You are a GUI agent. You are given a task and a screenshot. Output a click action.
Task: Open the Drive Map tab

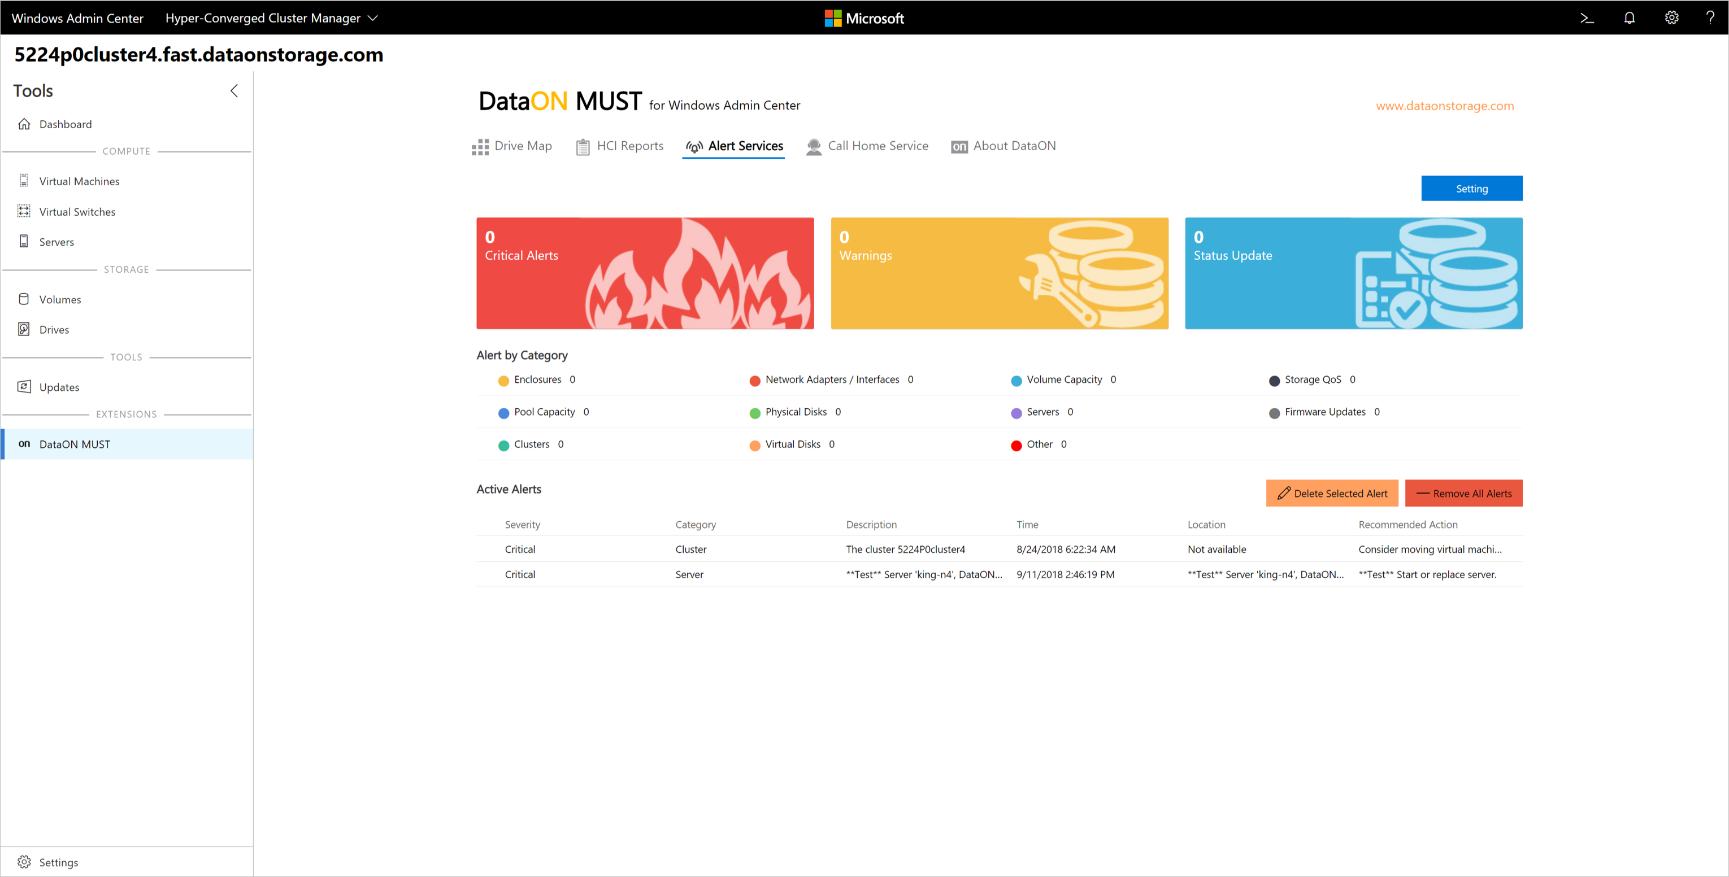pos(515,146)
